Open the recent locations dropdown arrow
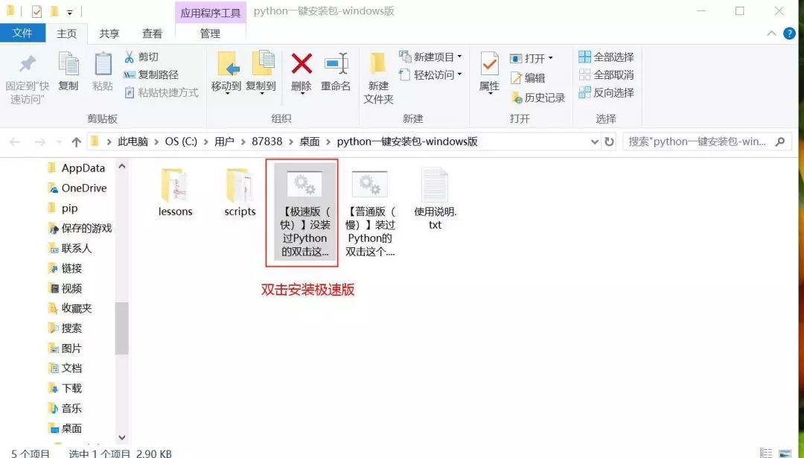The image size is (804, 458). coord(59,142)
